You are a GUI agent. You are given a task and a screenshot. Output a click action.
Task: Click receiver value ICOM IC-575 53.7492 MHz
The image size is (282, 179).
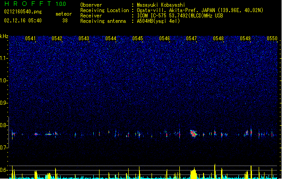tap(180, 16)
